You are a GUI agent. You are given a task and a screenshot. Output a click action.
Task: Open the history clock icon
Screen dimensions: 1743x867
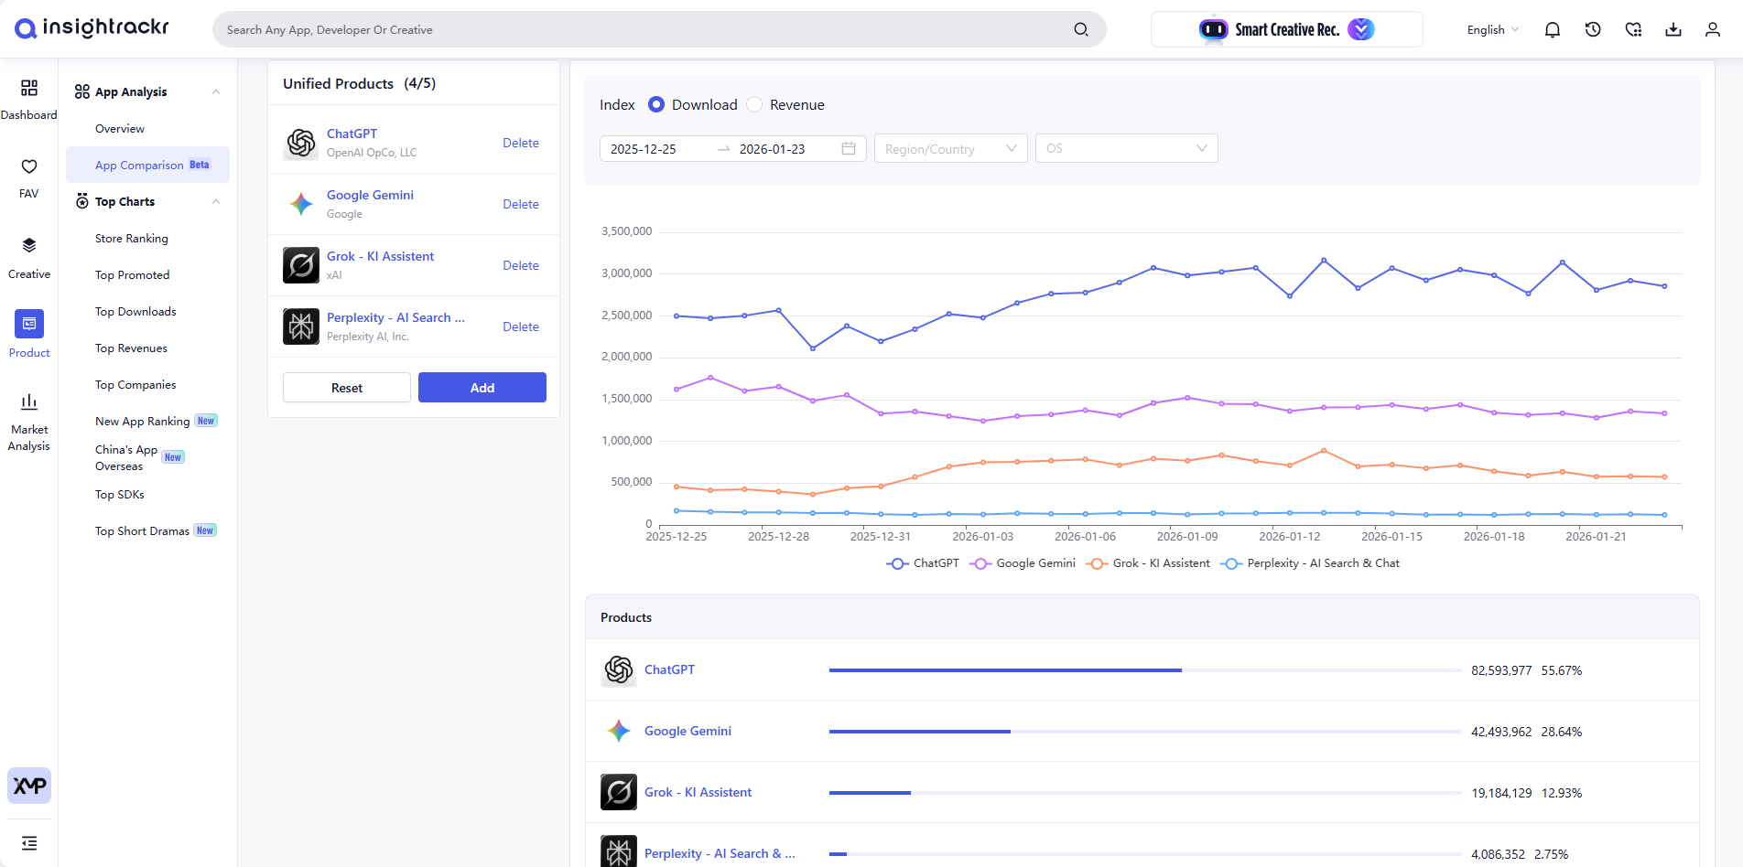click(1593, 29)
